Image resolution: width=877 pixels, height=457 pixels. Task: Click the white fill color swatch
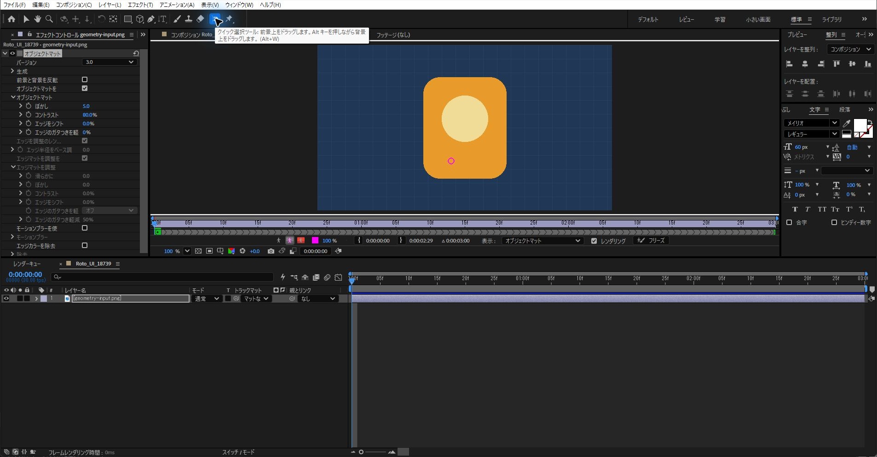860,125
